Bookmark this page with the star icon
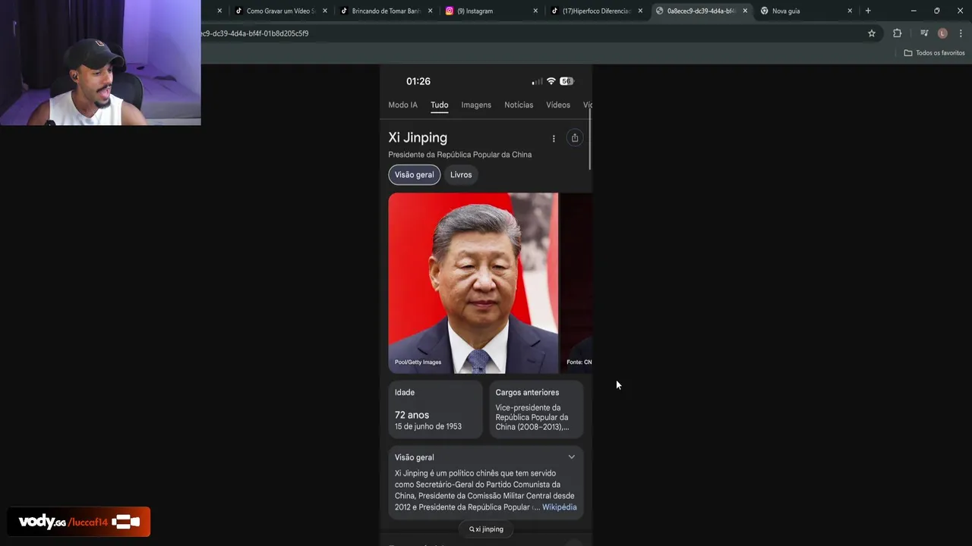 coord(872,33)
